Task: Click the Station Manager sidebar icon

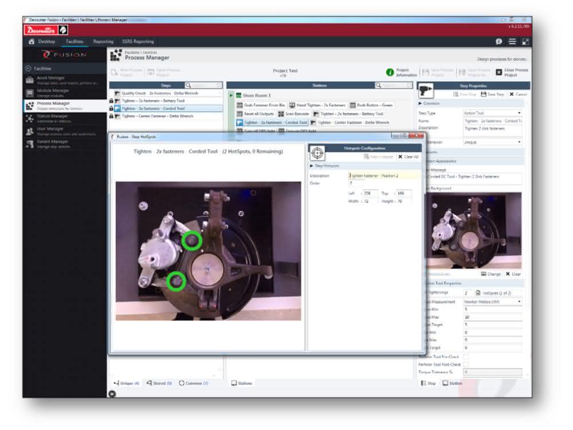Action: 30,119
